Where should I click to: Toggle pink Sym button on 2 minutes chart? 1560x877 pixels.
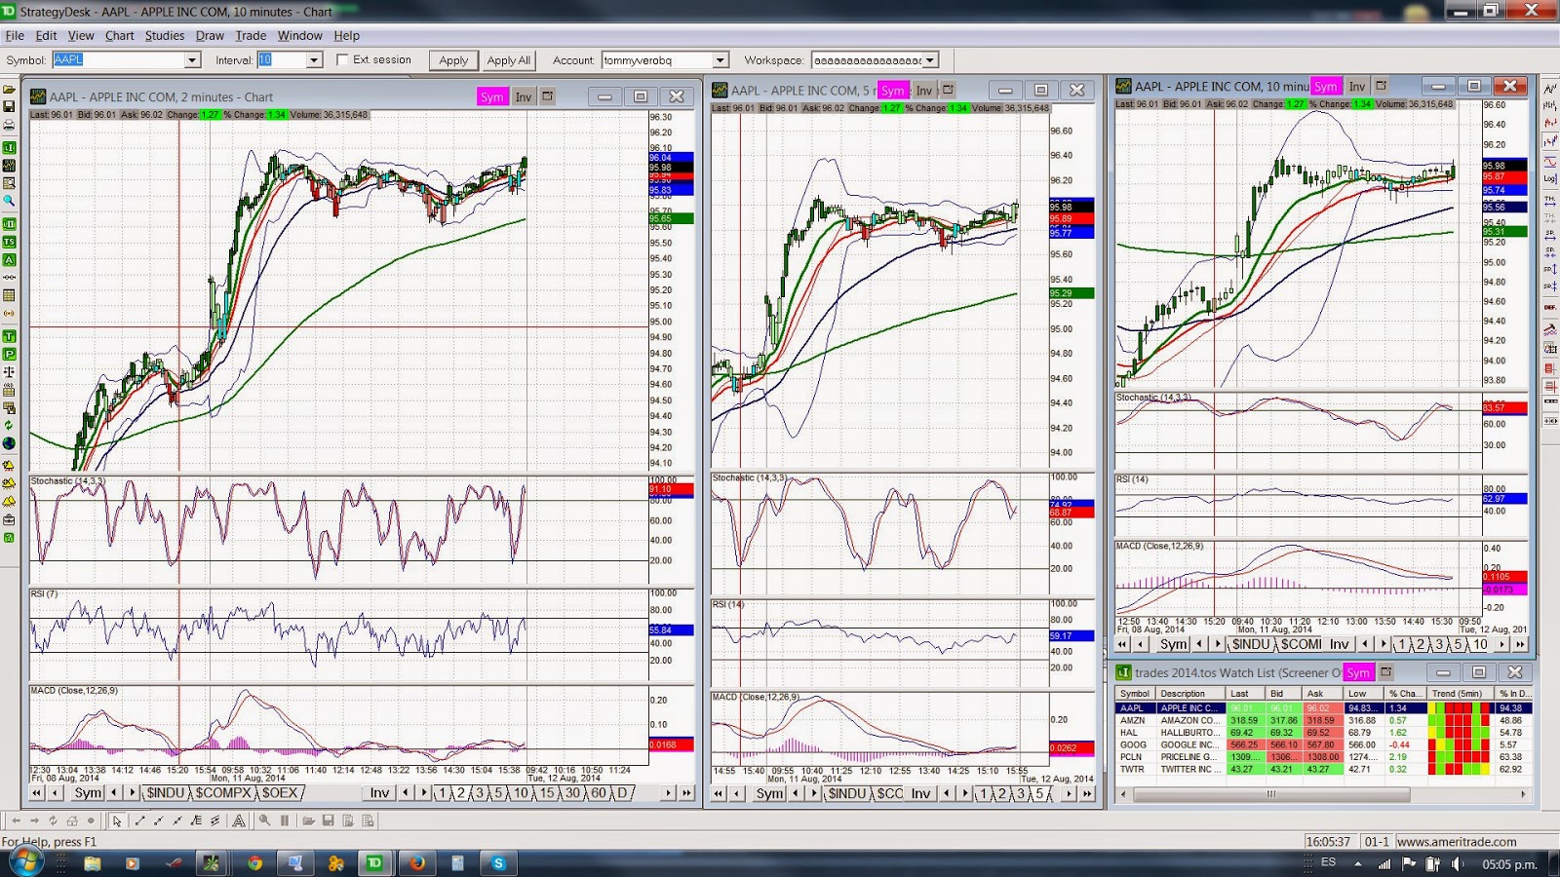click(x=492, y=96)
